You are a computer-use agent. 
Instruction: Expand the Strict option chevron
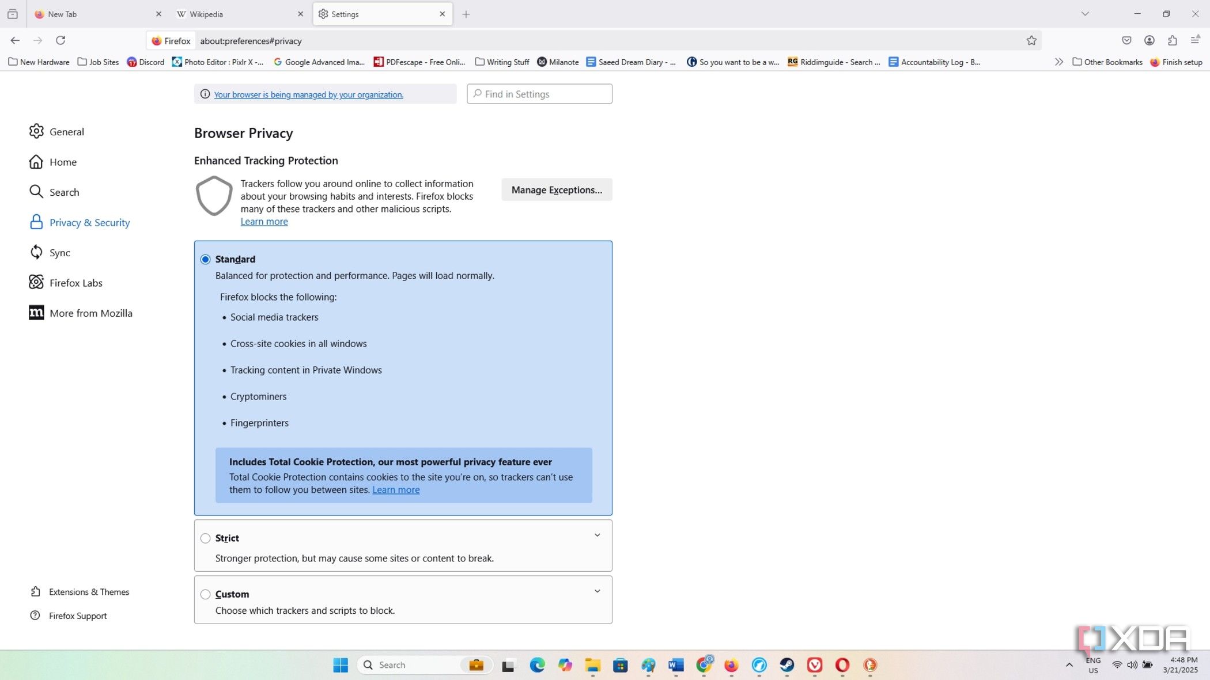tap(598, 535)
